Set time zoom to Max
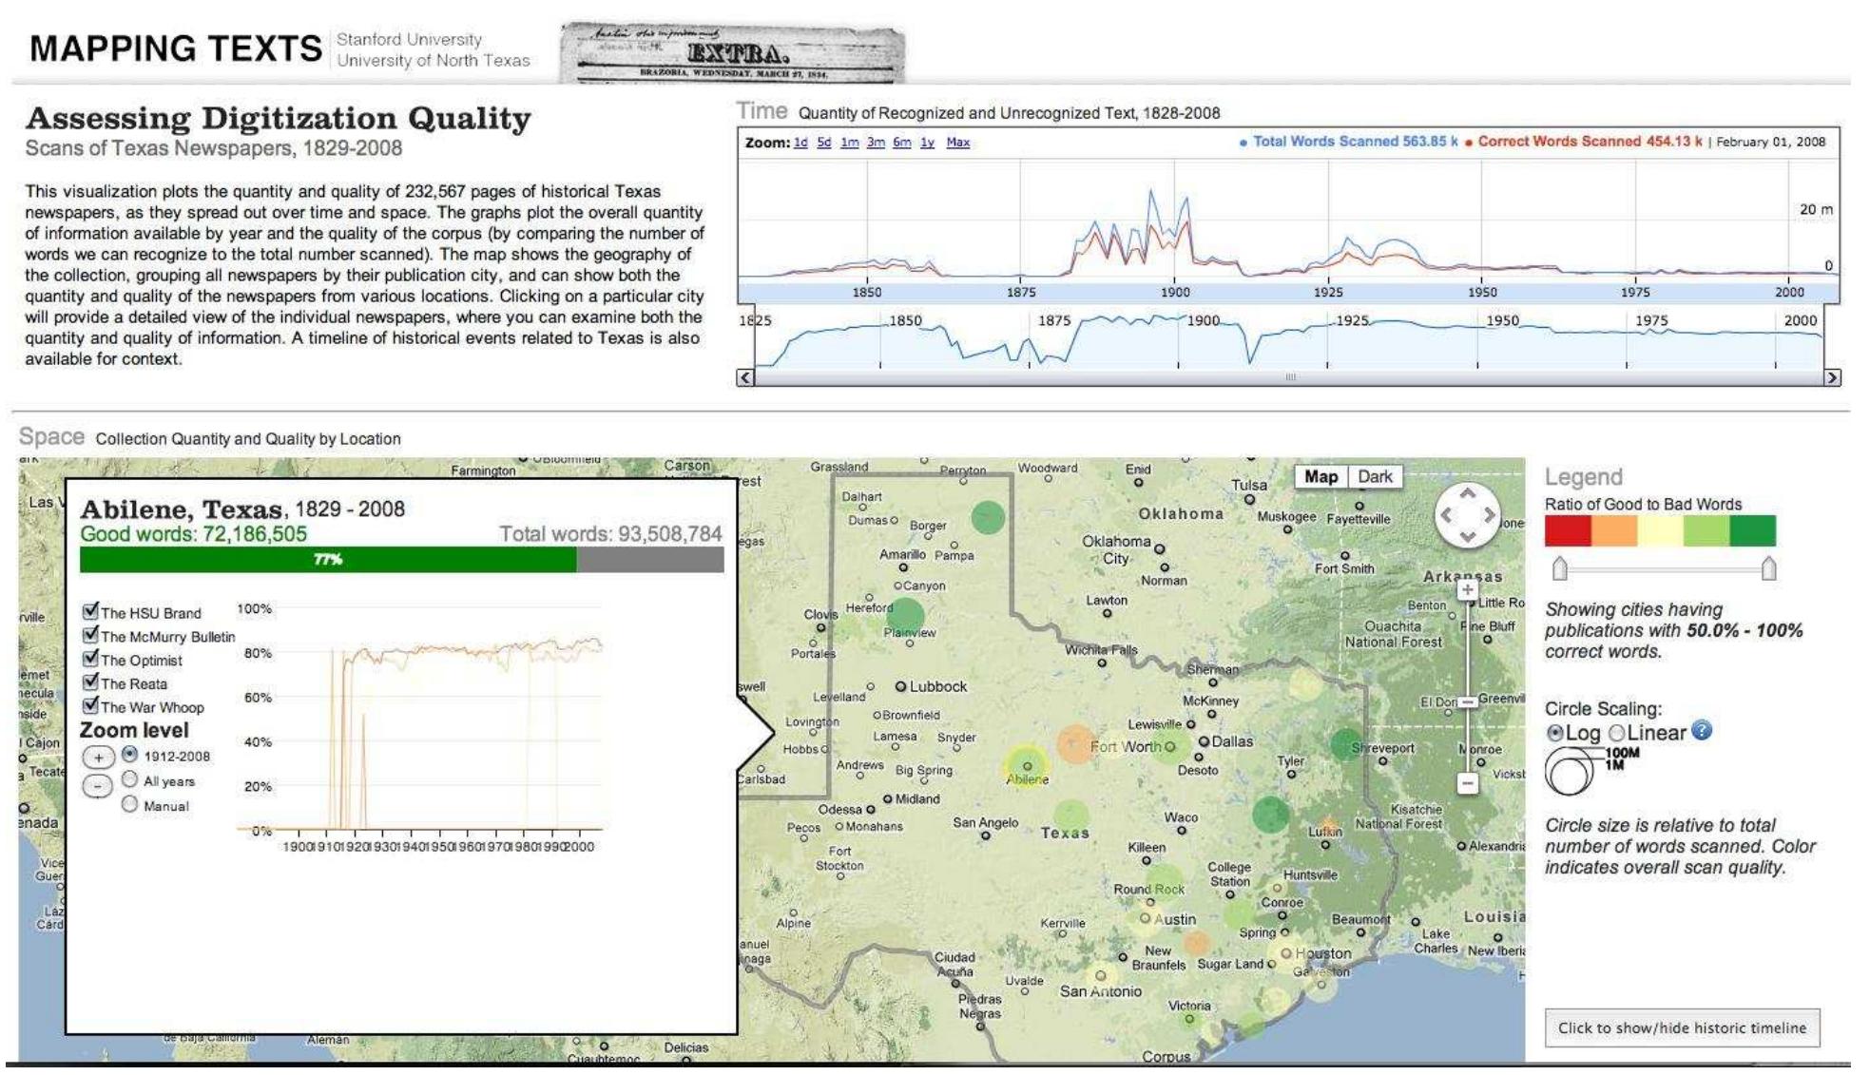The image size is (1870, 1075). (957, 143)
